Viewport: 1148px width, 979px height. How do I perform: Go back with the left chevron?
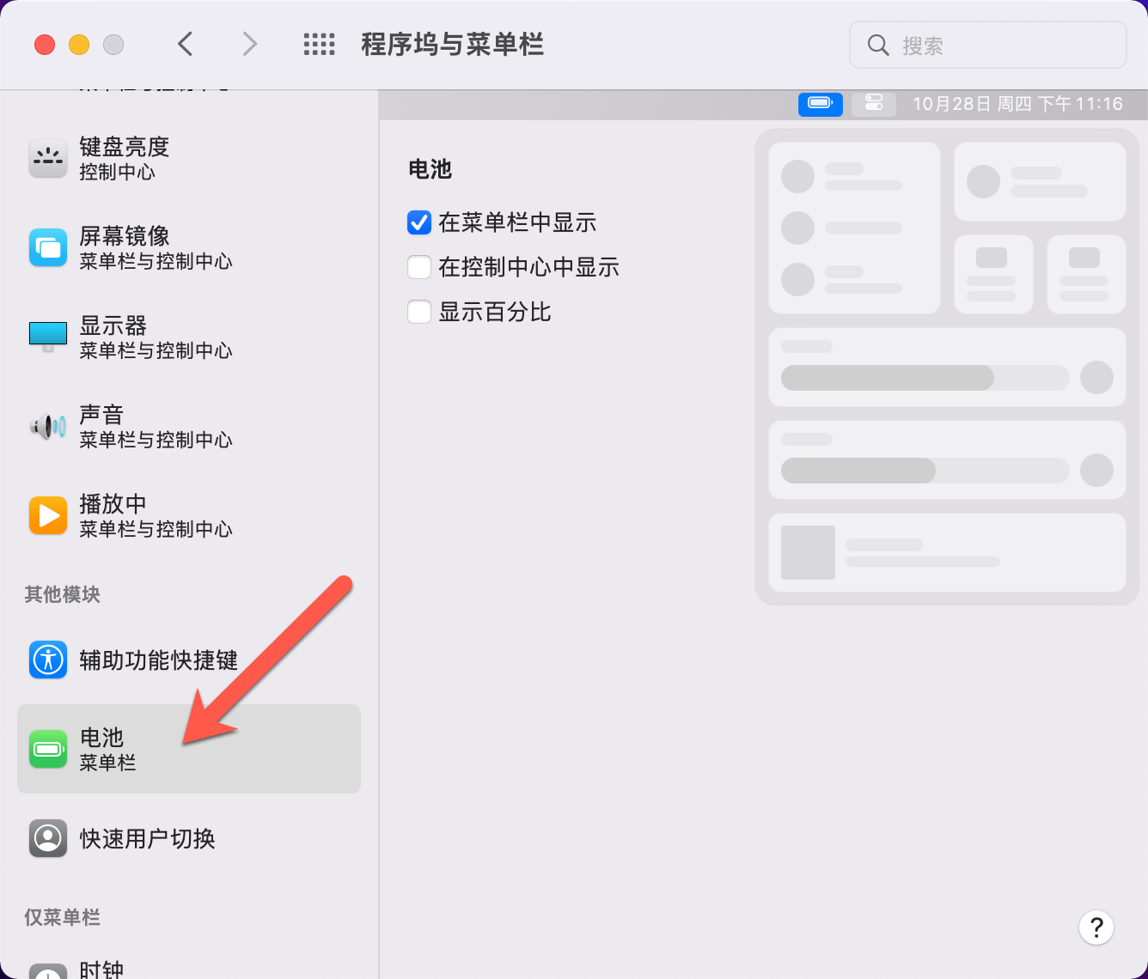185,44
